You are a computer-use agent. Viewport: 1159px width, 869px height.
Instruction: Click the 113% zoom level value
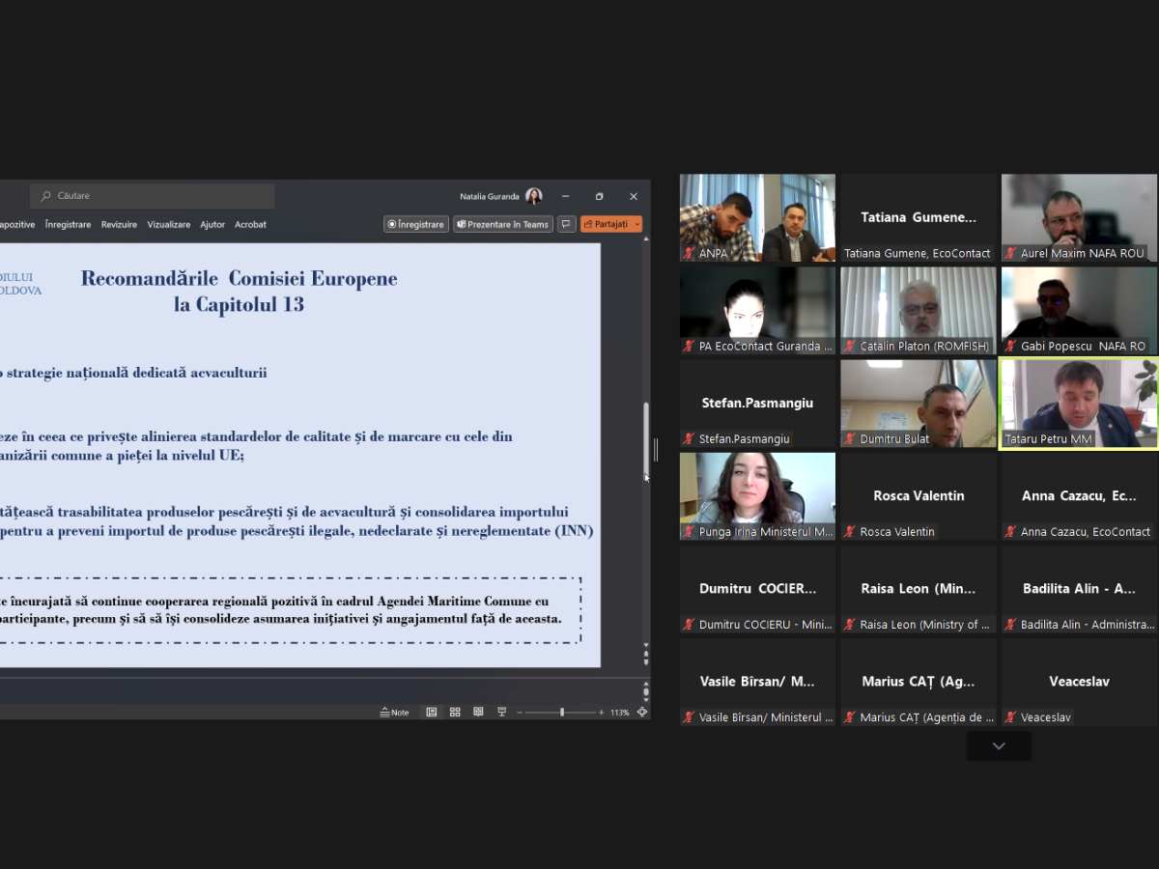[x=619, y=713]
